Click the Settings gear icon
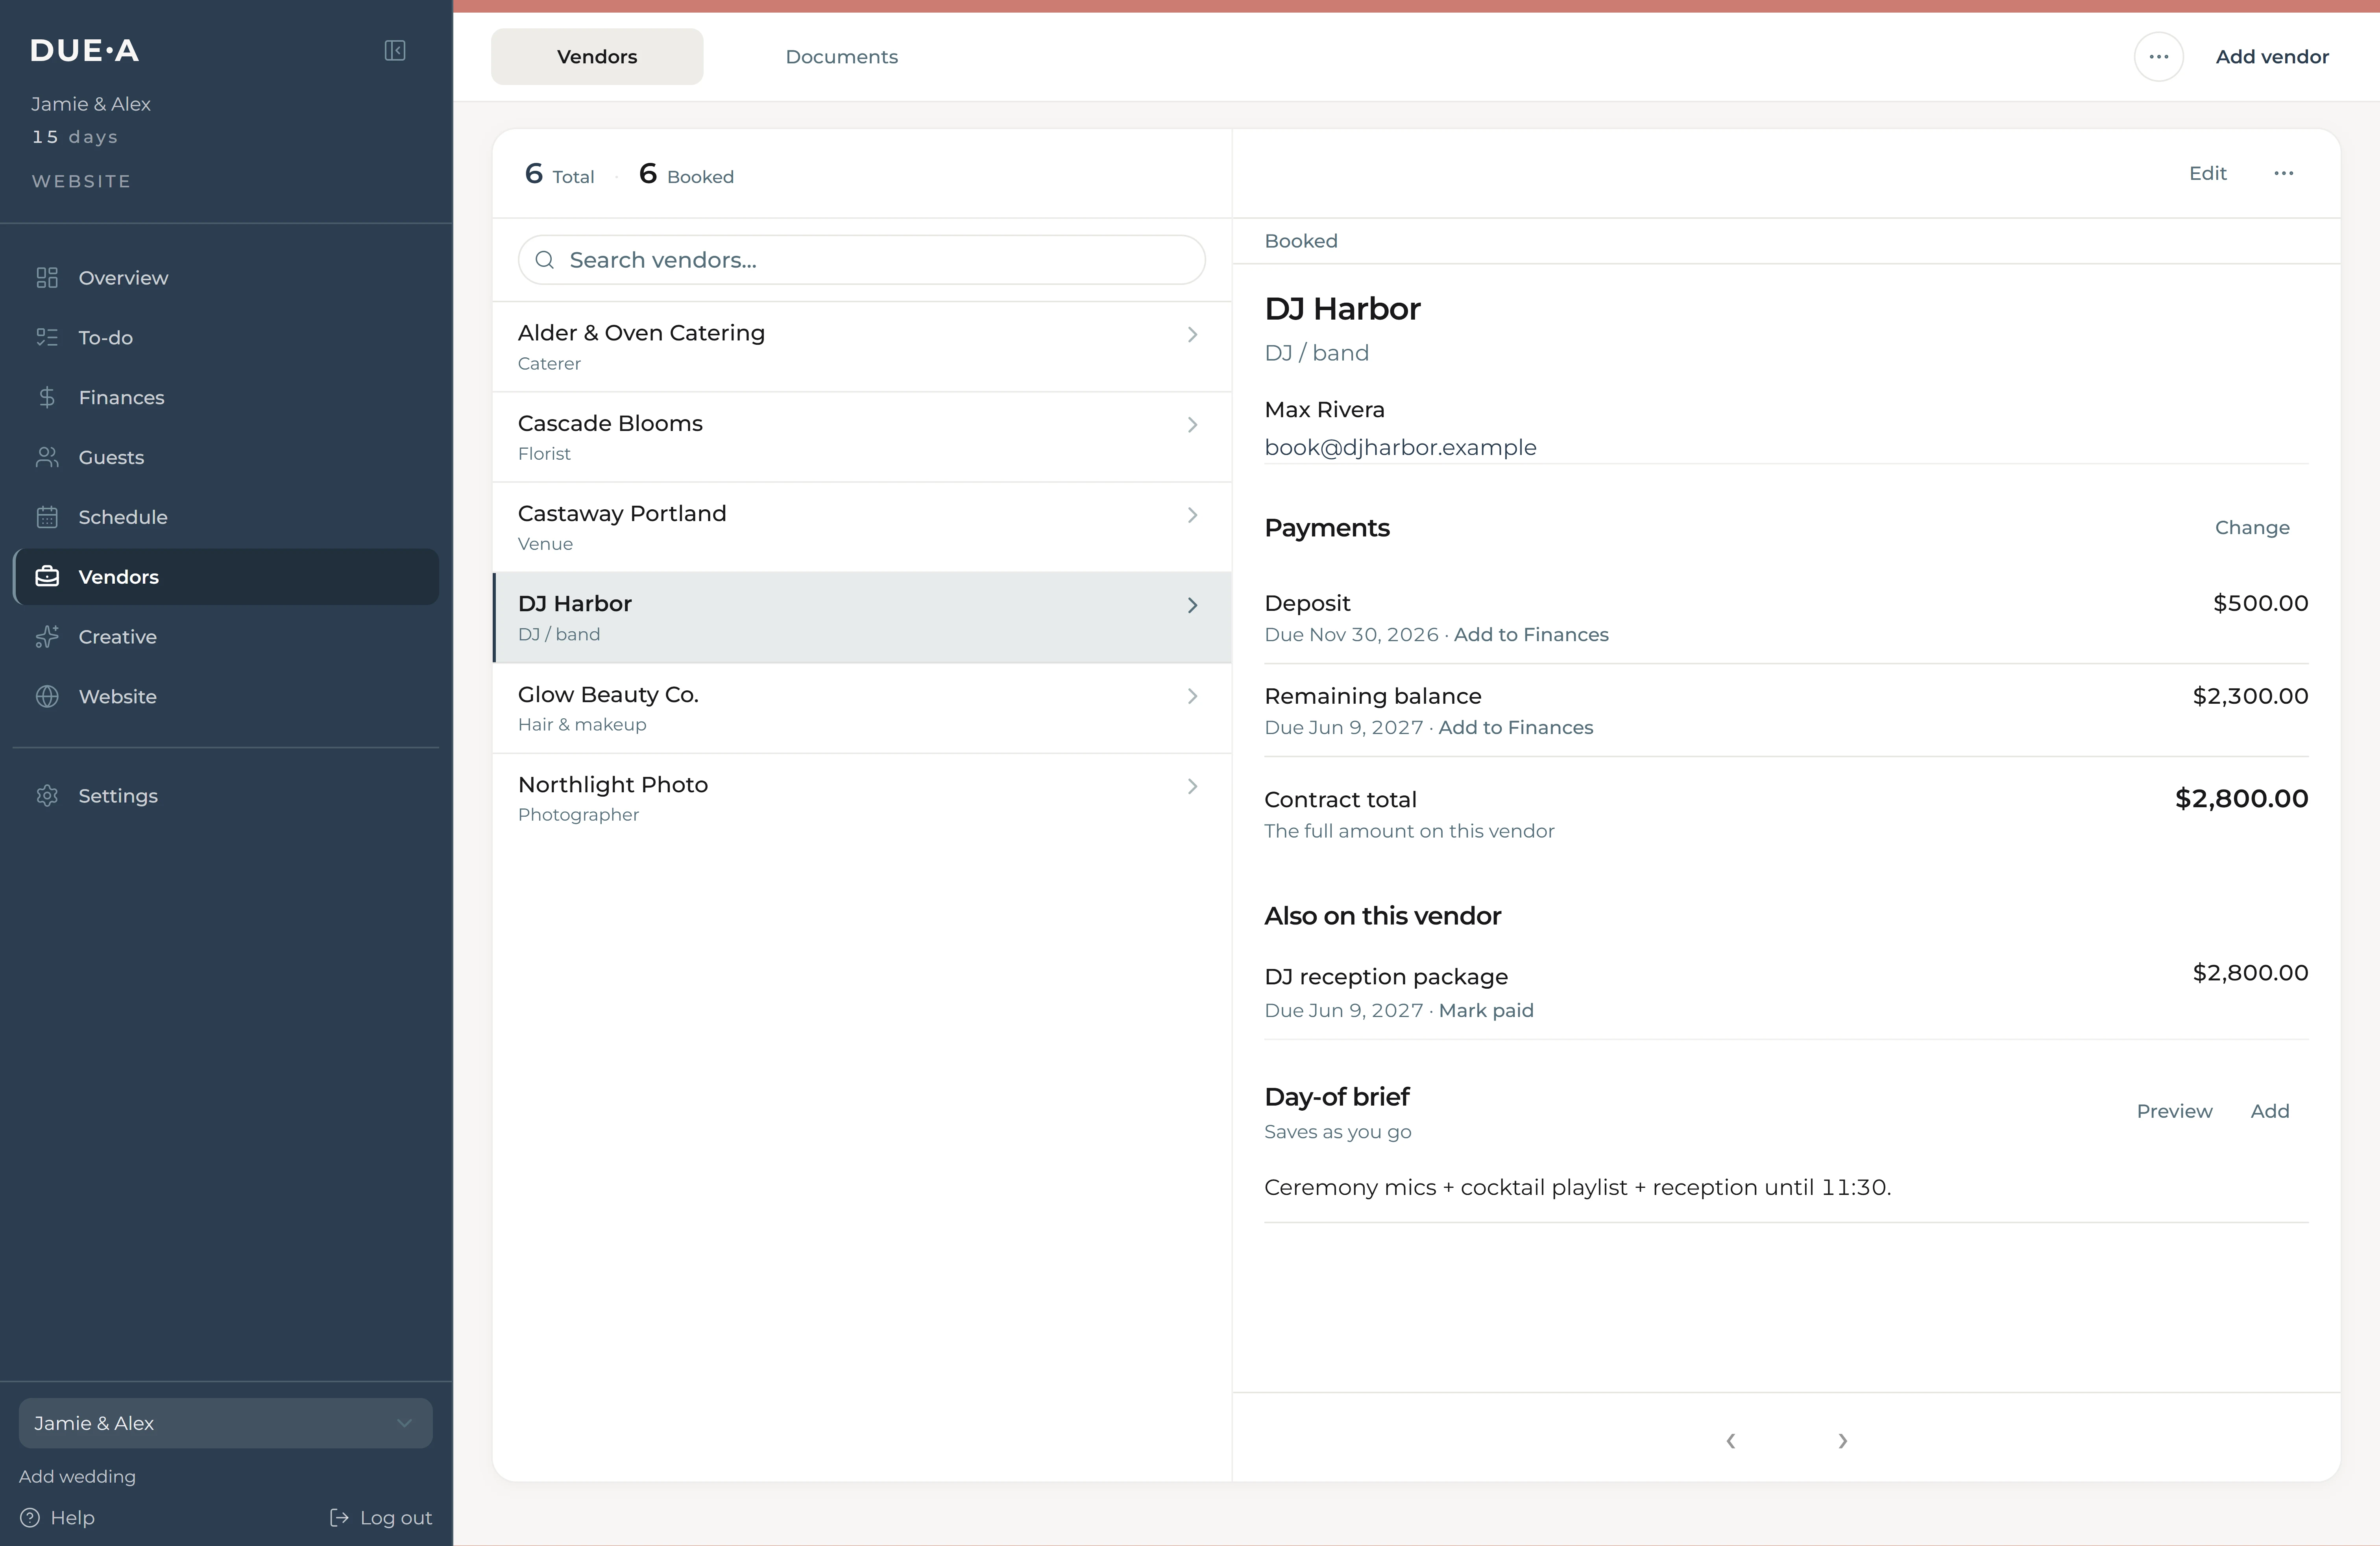 (x=47, y=796)
